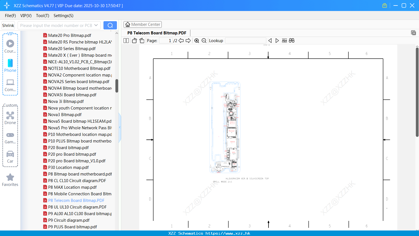Viewport: 419px width, 236px height.
Task: Open the model number dropdown arrow
Action: (x=96, y=25)
